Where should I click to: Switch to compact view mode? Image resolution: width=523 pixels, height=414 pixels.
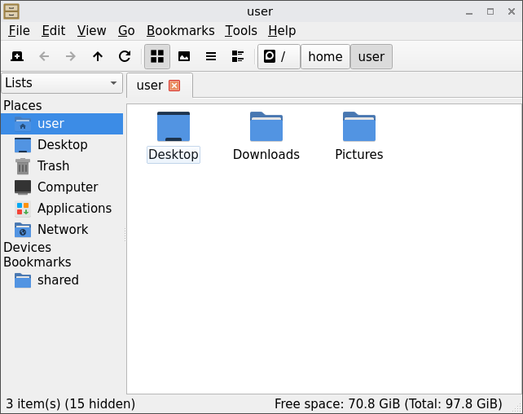tap(238, 56)
